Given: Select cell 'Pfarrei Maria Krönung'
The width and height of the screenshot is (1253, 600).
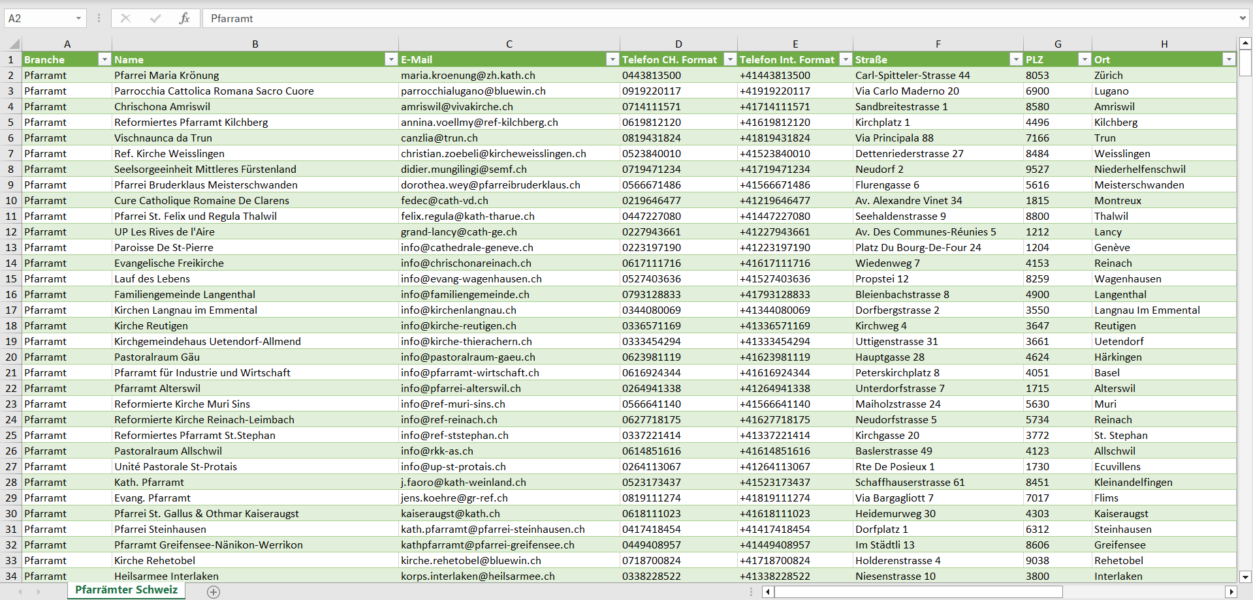Looking at the screenshot, I should [255, 75].
